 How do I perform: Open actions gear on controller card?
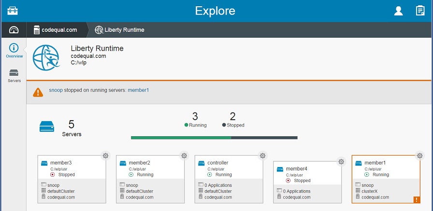coord(262,156)
